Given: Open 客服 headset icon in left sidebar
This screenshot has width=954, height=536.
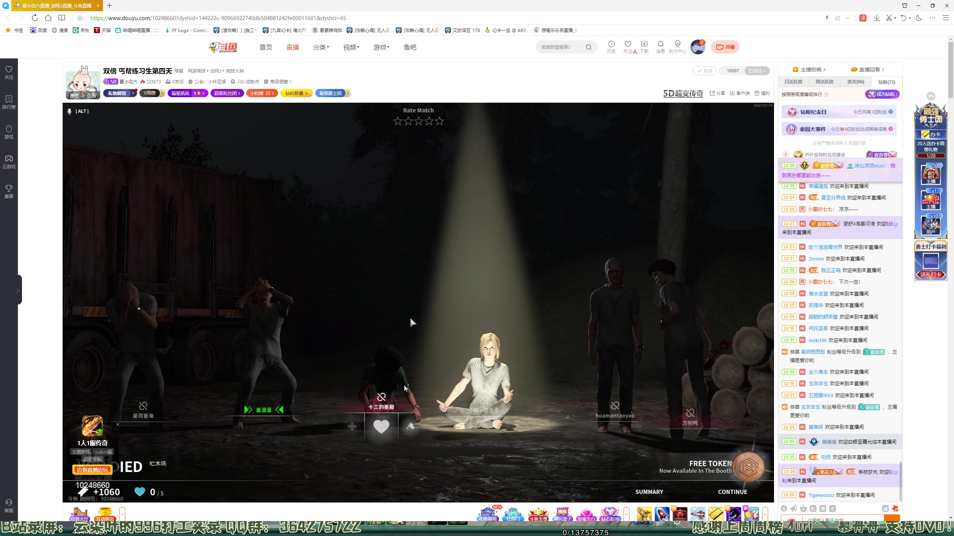Looking at the screenshot, I should 9,505.
